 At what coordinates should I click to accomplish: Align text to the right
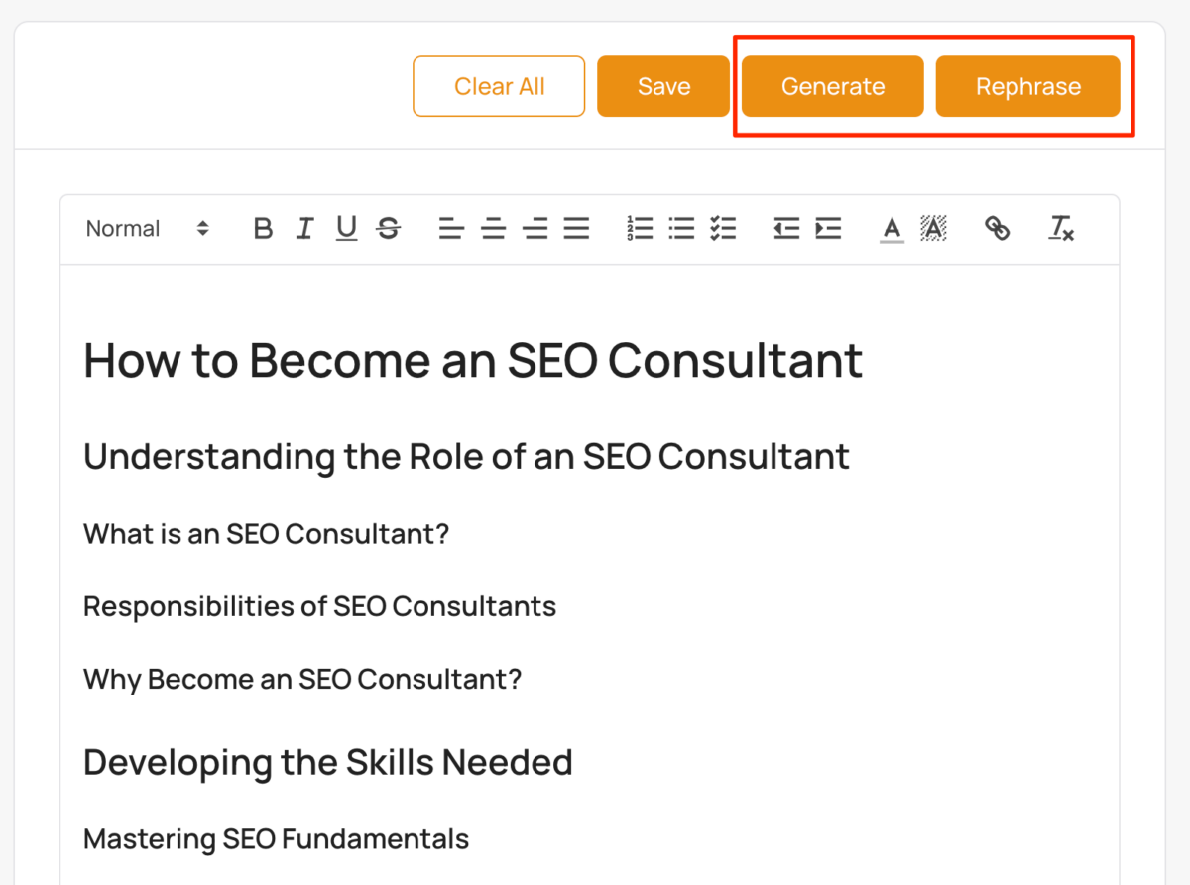tap(535, 229)
